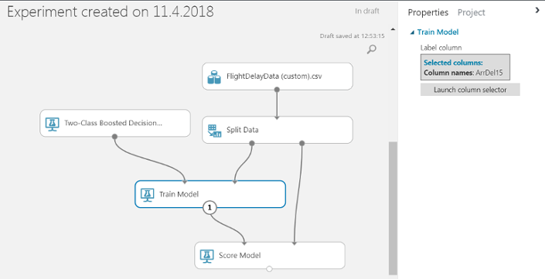The height and width of the screenshot is (279, 545).
Task: Click Train Model output port
Action: pos(209,208)
